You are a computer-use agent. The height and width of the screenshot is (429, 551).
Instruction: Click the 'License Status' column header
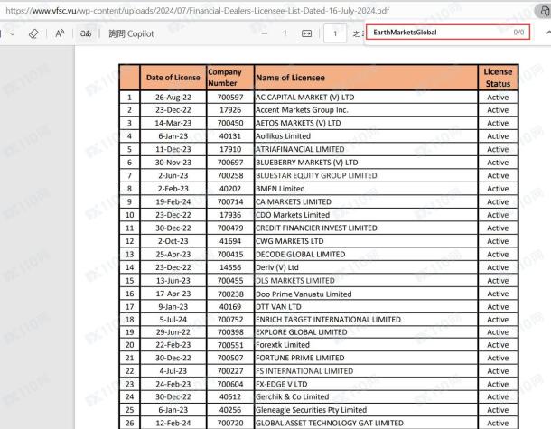[x=498, y=78]
